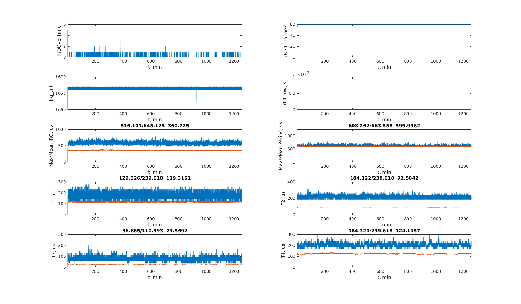Click the 'T4, us' y-axis label
The height and width of the screenshot is (304, 521).
point(283,251)
